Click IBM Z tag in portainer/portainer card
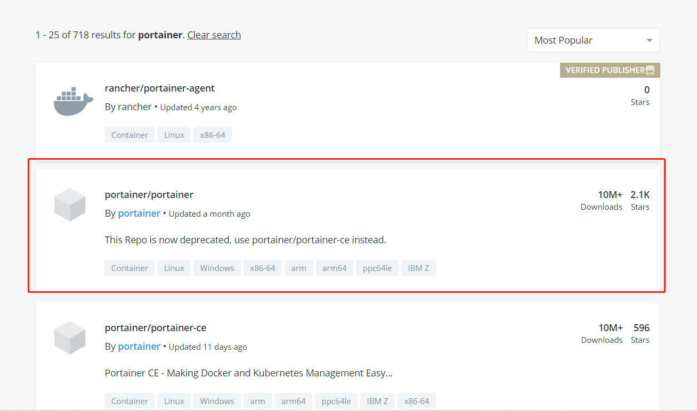 click(x=418, y=268)
